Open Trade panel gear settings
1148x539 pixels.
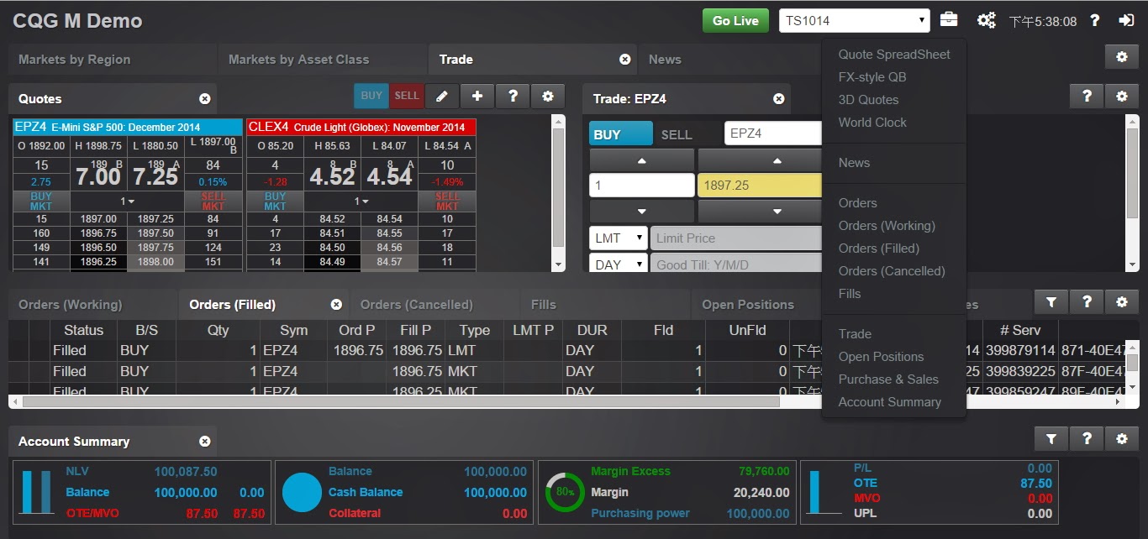click(x=1121, y=97)
